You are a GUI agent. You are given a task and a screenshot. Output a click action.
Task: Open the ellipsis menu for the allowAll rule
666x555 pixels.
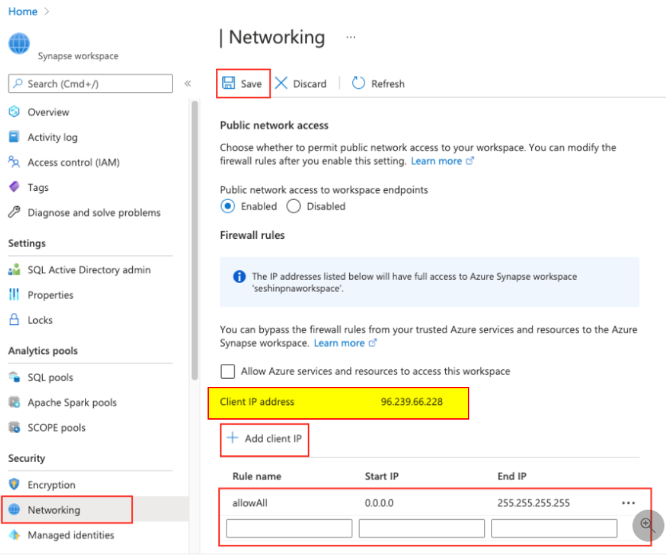click(x=628, y=503)
